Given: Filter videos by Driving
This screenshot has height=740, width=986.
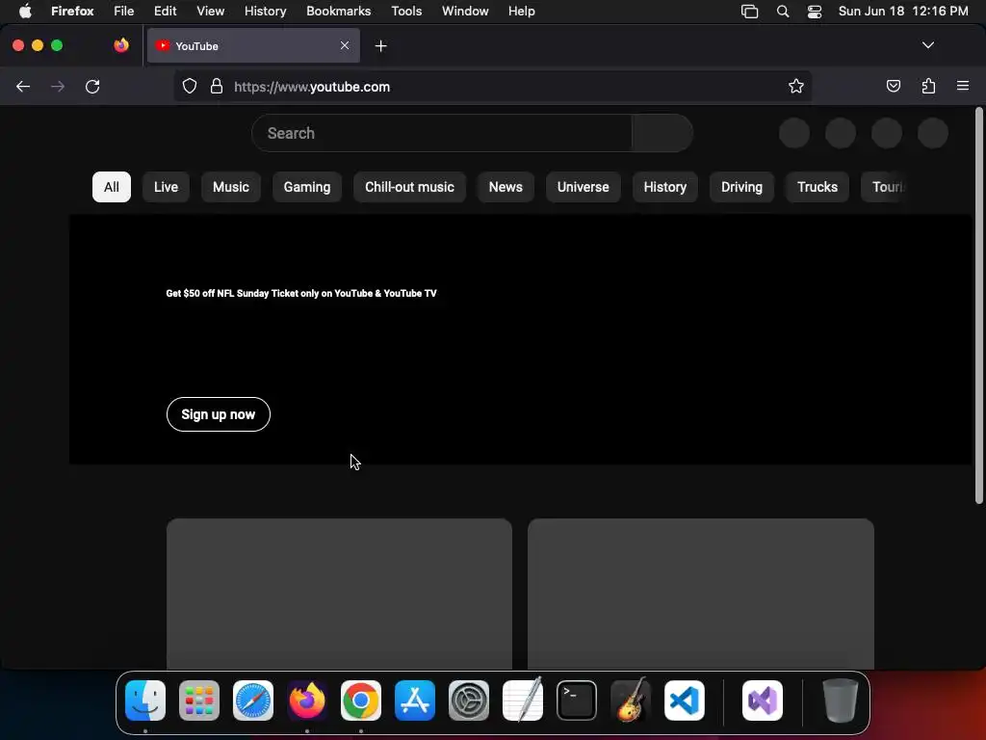Looking at the screenshot, I should (x=742, y=187).
